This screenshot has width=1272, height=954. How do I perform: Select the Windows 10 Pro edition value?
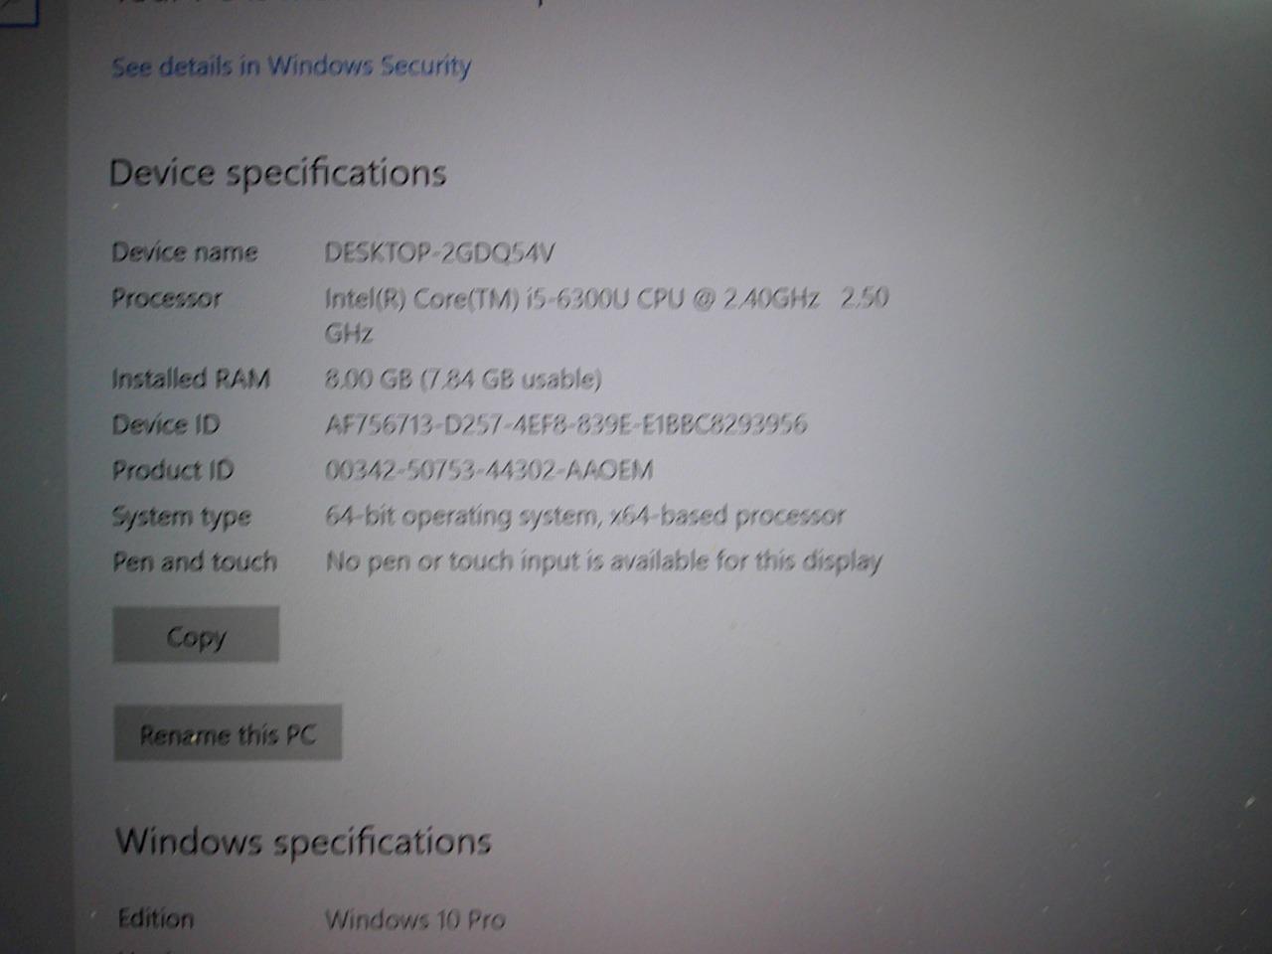pyautogui.click(x=415, y=919)
